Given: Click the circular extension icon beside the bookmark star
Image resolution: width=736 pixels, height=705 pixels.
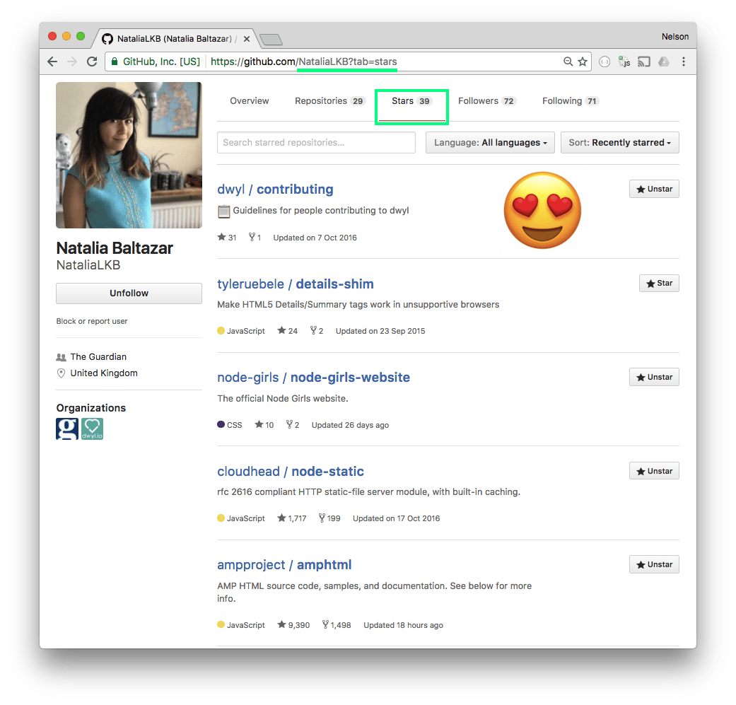Looking at the screenshot, I should click(604, 62).
